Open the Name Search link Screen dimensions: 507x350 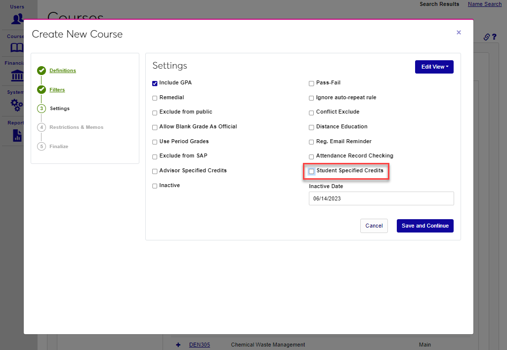pos(484,4)
